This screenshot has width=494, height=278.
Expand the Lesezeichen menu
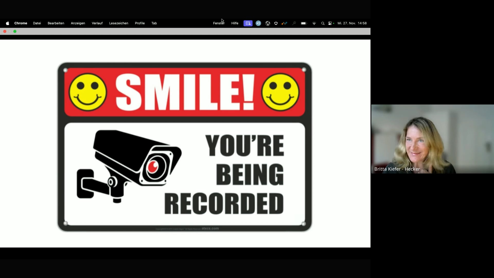click(119, 23)
